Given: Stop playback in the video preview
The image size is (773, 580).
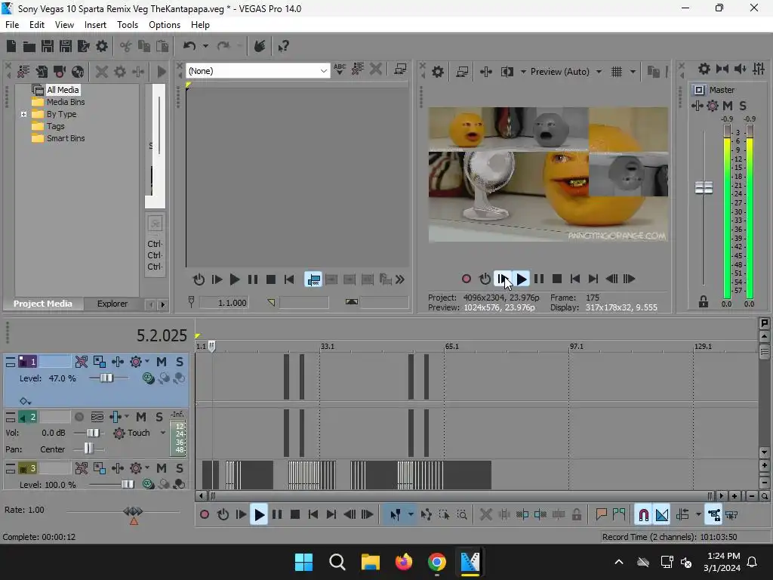Looking at the screenshot, I should (x=557, y=279).
